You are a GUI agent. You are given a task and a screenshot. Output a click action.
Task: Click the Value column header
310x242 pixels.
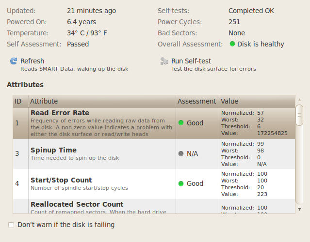tap(257, 101)
